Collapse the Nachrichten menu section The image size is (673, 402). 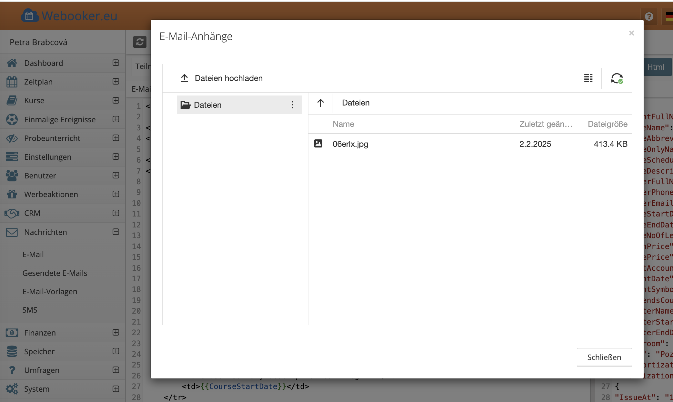click(116, 232)
